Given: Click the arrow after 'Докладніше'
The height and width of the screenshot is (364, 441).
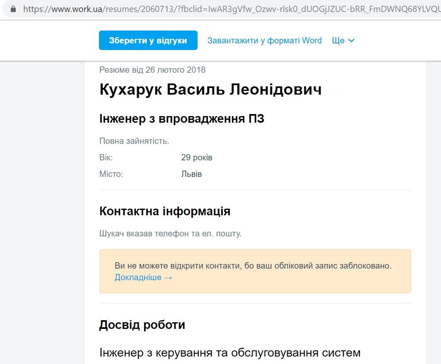Looking at the screenshot, I should [x=168, y=277].
